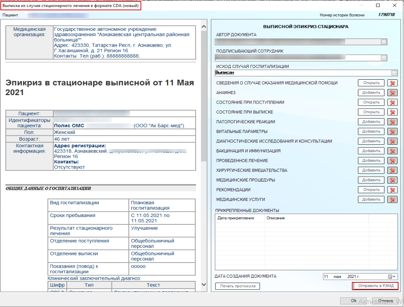Select the Улучшение result cell
Screen dimensions: 404x307
pyautogui.click(x=162, y=231)
